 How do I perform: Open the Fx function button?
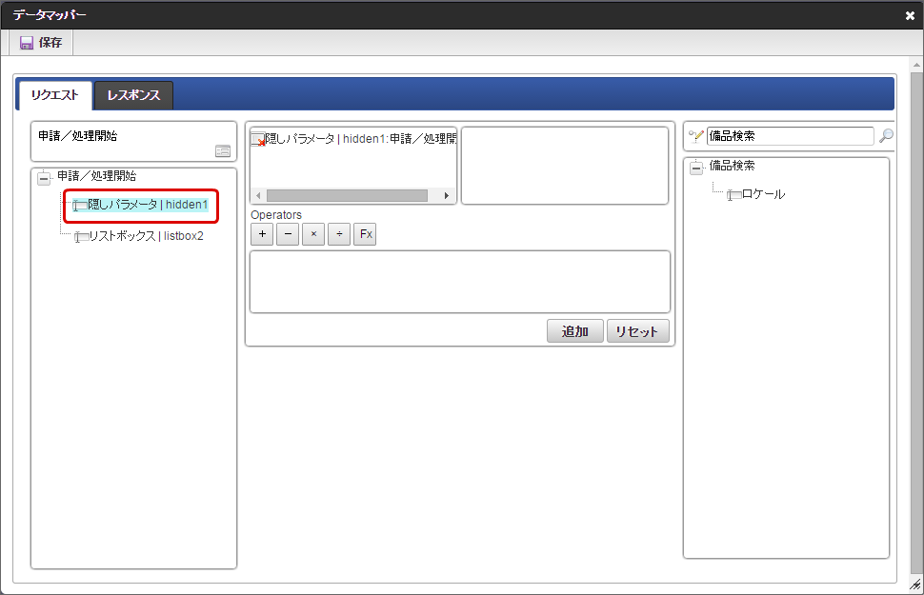(x=366, y=234)
